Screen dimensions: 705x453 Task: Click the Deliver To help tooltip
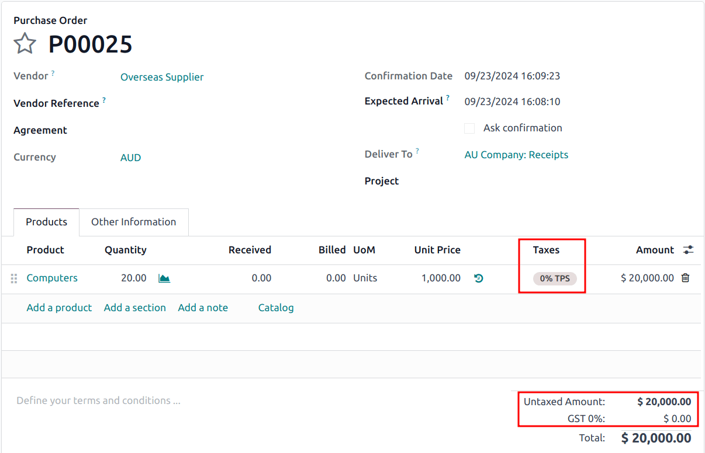(417, 149)
